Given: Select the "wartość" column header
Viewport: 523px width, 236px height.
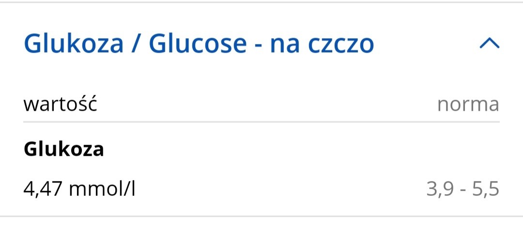Looking at the screenshot, I should [61, 104].
